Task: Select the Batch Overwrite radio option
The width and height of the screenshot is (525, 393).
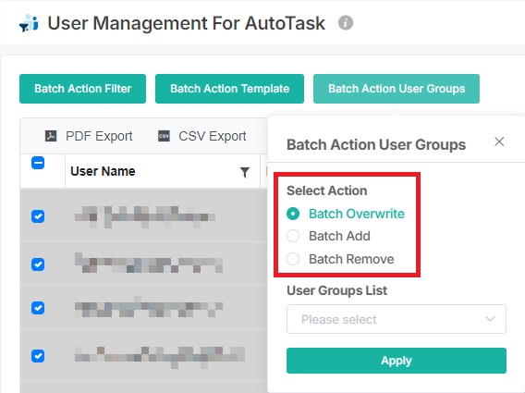Action: point(293,214)
